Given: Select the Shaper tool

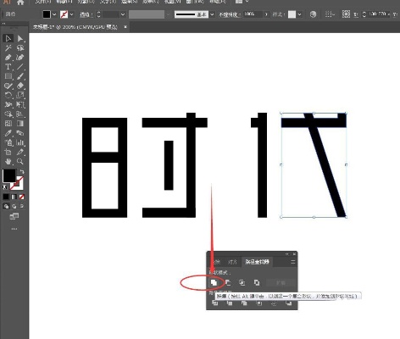Looking at the screenshot, I should tap(8, 86).
